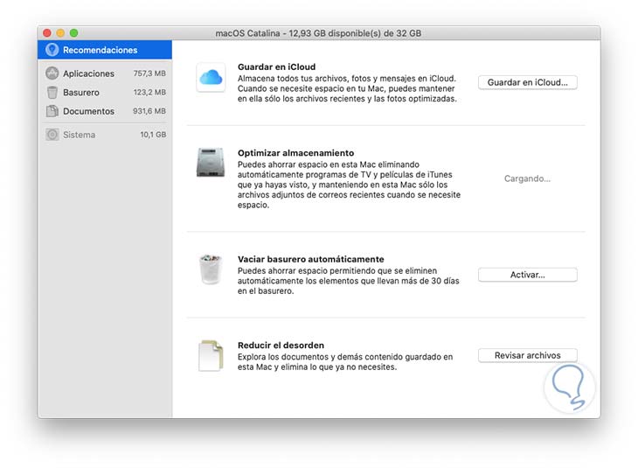638x468 pixels.
Task: Click the Aplicaciones App Store icon
Action: coord(52,73)
